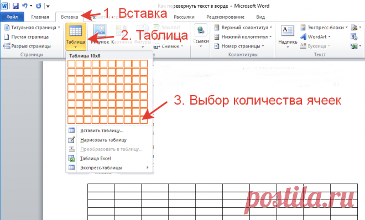
Task: Open Верхний колонтитул header dropdown
Action: 243,28
